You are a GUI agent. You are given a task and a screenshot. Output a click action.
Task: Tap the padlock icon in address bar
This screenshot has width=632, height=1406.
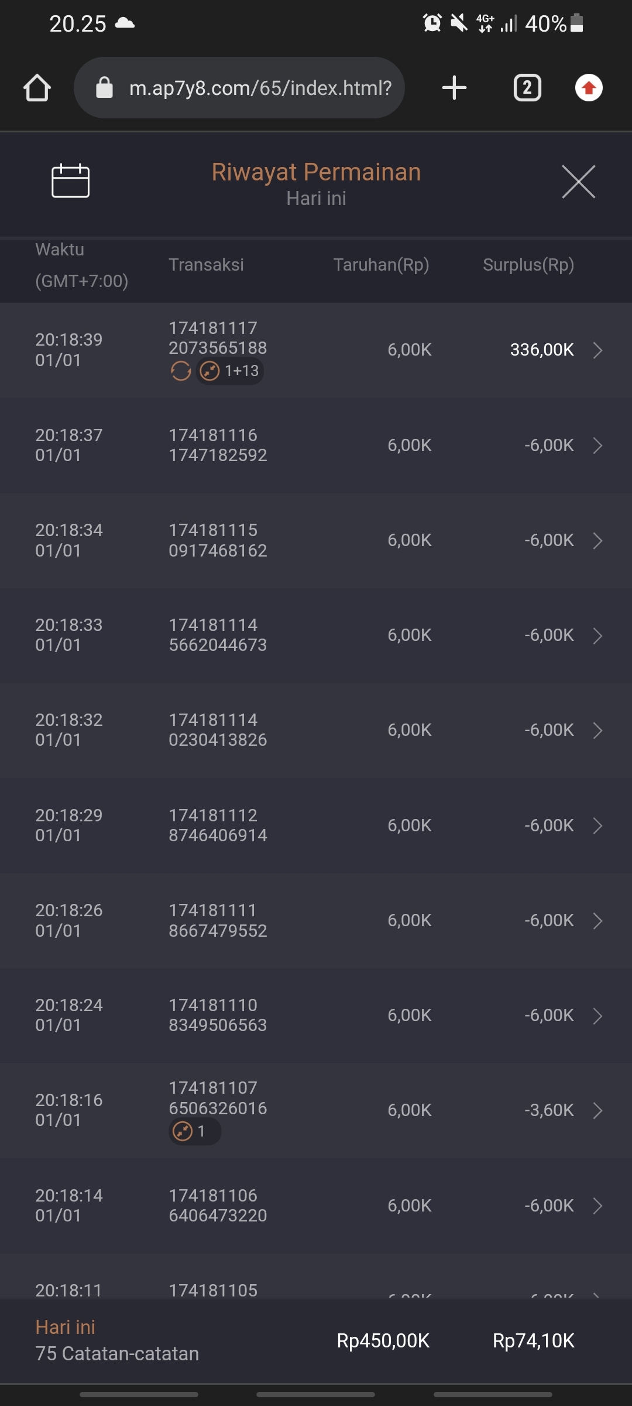coord(104,88)
